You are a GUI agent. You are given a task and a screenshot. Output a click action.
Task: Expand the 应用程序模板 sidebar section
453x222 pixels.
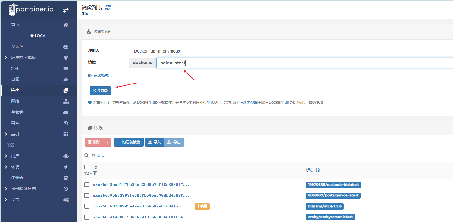point(6,58)
